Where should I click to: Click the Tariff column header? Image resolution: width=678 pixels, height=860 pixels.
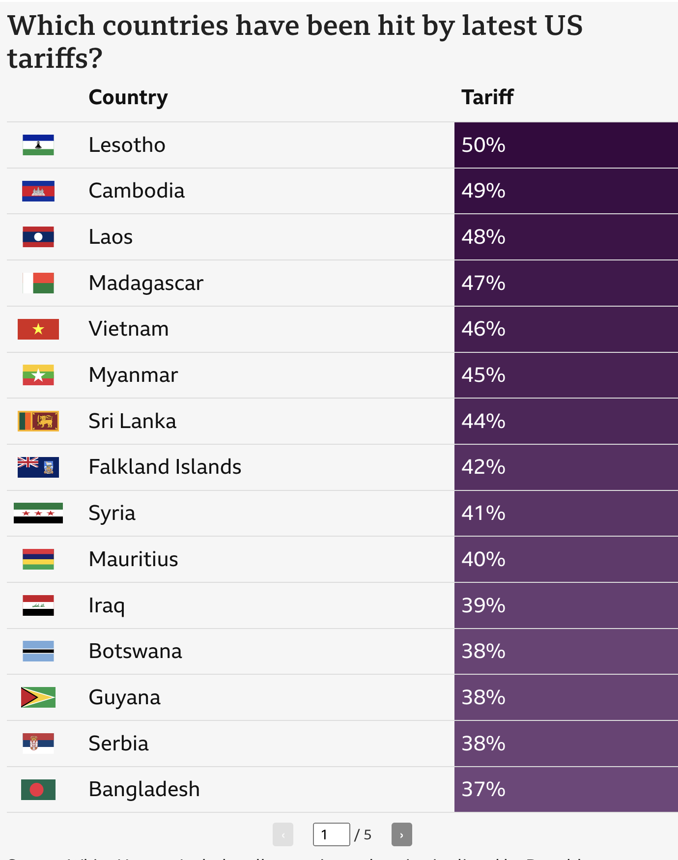point(487,97)
